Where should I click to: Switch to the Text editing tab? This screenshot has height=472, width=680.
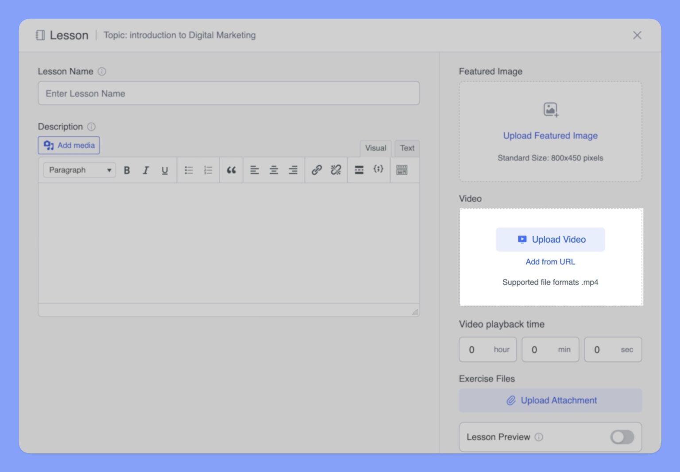pos(406,148)
